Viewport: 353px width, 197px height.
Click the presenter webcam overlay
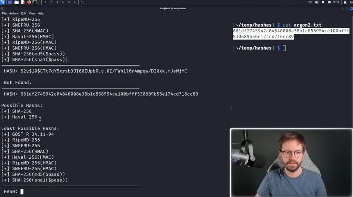point(291,163)
